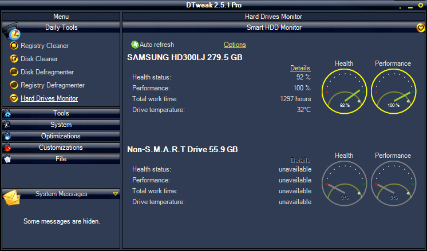This screenshot has height=251, width=427.
Task: Open Registry Cleaner tool
Action: coord(45,46)
